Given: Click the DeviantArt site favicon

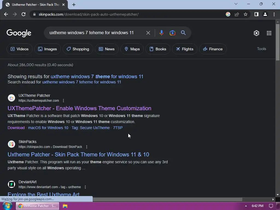Looking at the screenshot, I should pyautogui.click(x=11, y=184).
